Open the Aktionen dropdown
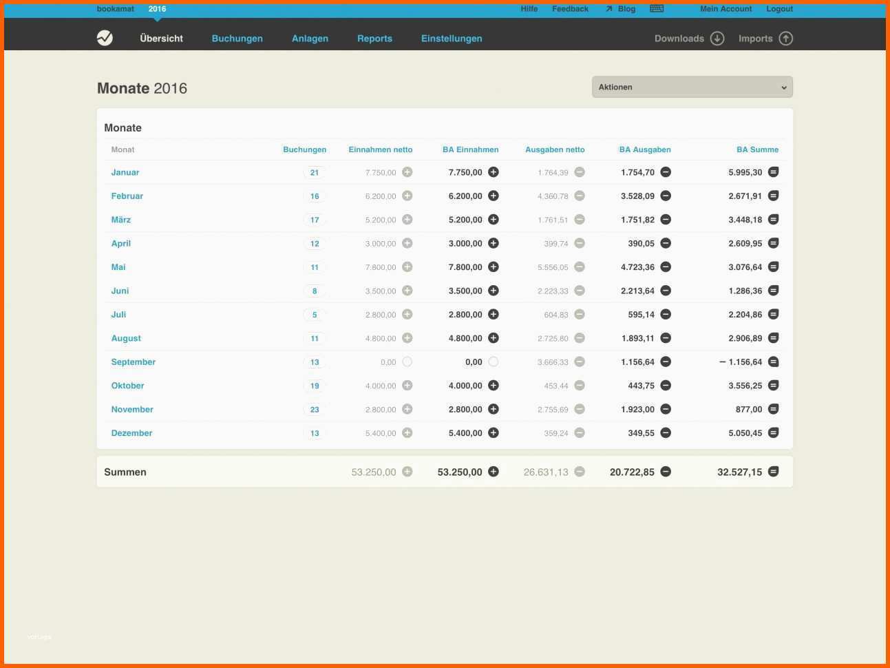 coord(692,87)
